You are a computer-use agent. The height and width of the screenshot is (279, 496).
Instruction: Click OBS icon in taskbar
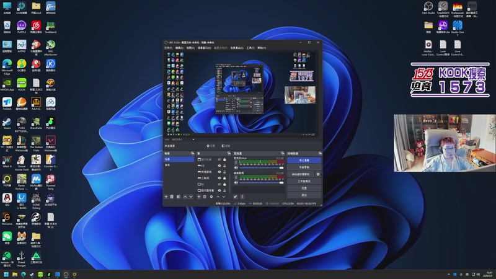click(x=66, y=274)
